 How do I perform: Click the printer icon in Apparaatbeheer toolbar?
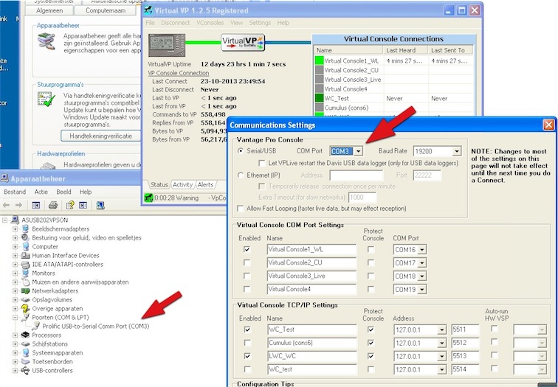(x=53, y=205)
